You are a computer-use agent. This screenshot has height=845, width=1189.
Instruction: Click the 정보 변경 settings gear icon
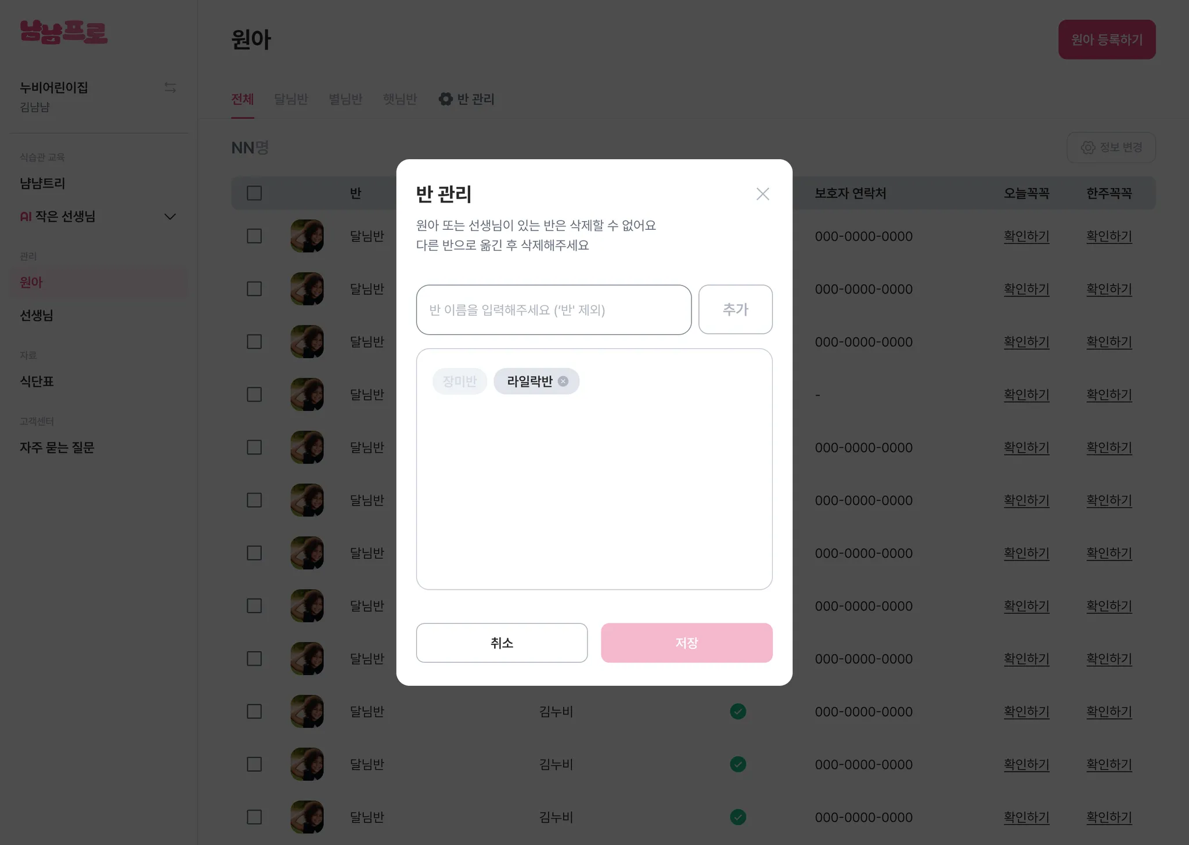1087,147
